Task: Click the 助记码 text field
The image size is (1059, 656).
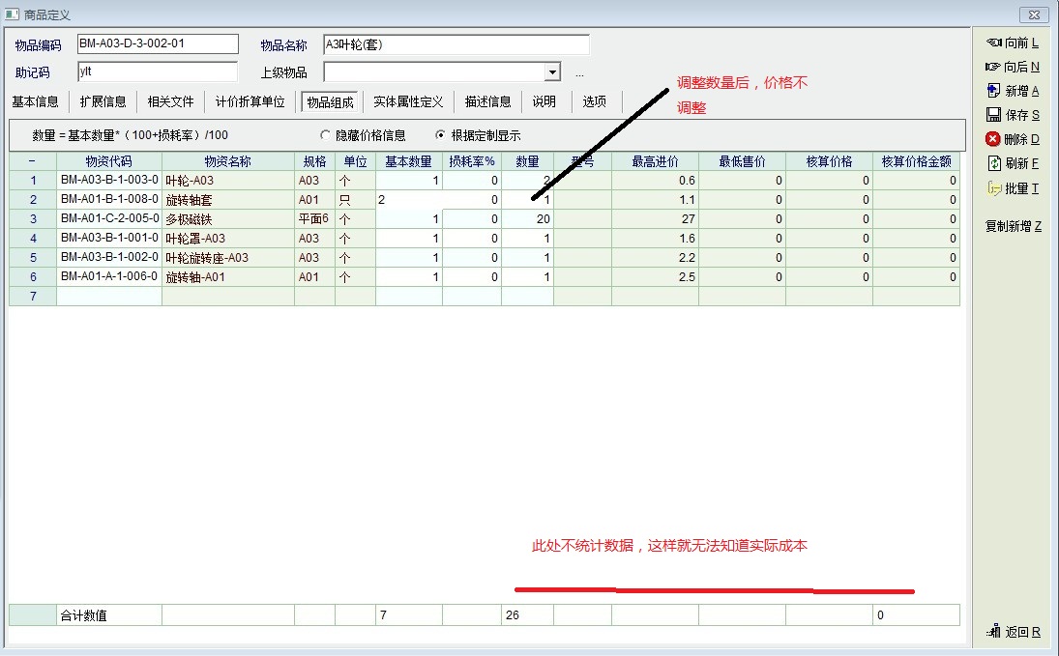Action: (158, 72)
